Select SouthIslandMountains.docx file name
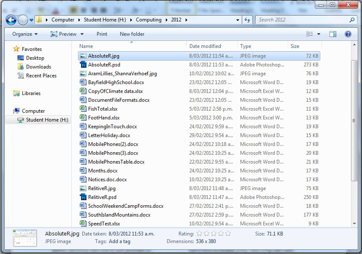The width and height of the screenshot is (362, 254). coord(119,215)
